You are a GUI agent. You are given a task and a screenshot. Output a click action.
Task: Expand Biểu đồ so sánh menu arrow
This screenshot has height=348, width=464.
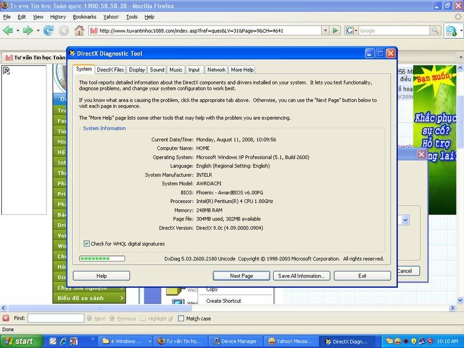tap(122, 298)
